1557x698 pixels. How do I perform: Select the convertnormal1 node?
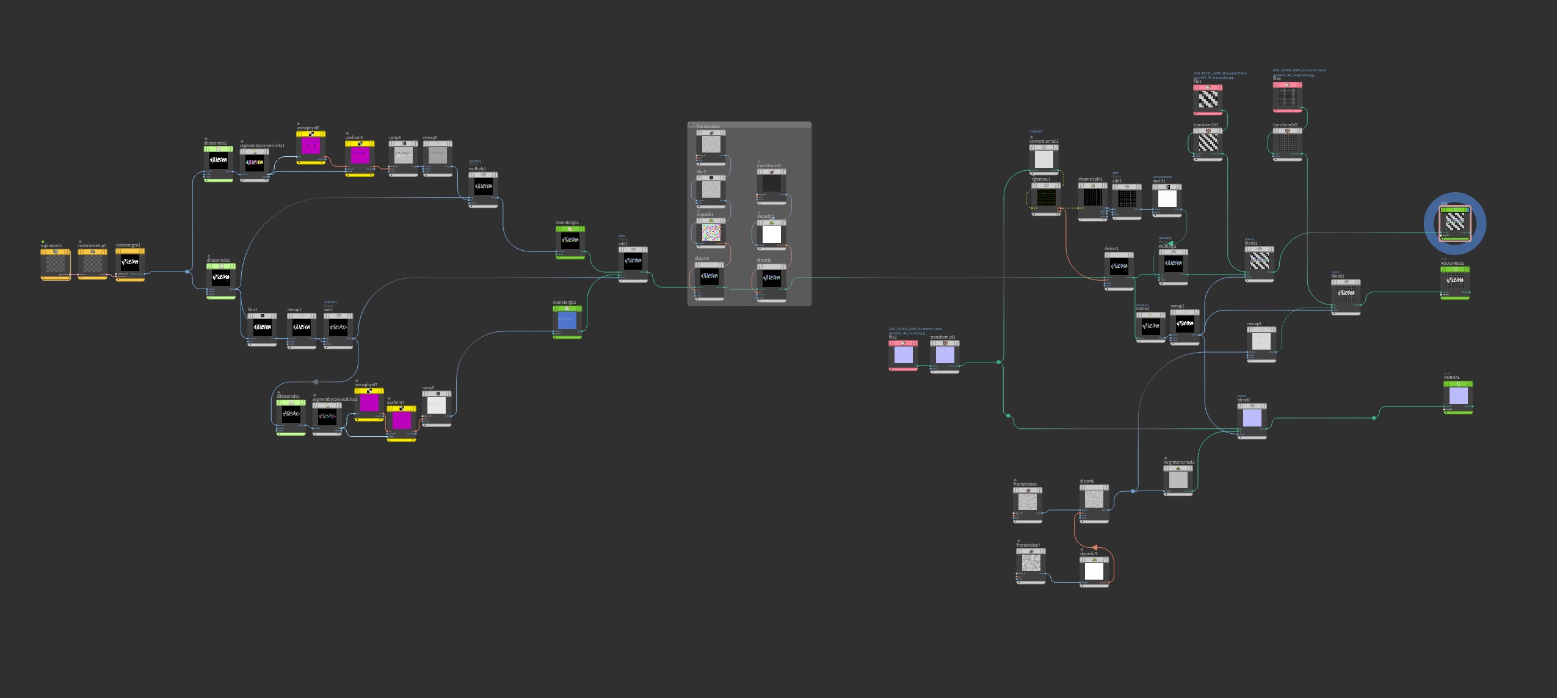1044,160
